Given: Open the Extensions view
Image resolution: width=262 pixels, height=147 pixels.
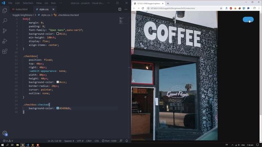Looking at the screenshot, I should (5, 51).
